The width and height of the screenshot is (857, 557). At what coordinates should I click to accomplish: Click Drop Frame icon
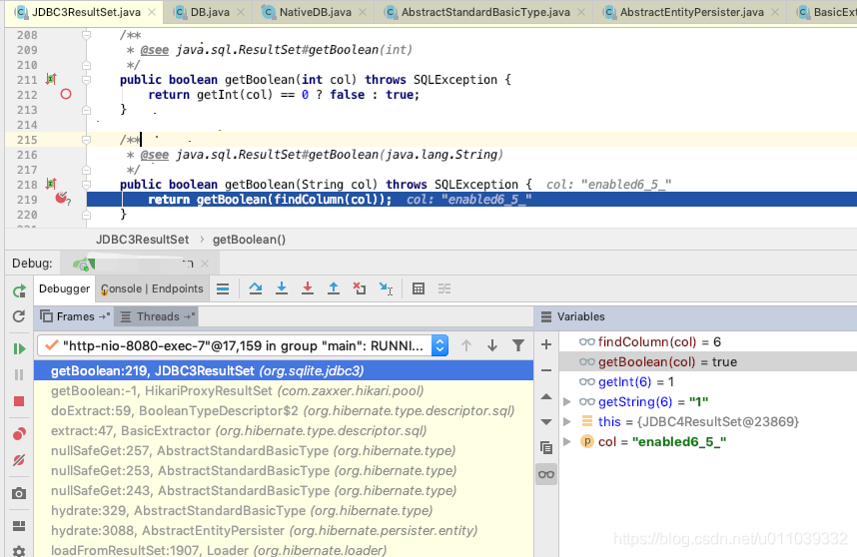click(x=360, y=288)
